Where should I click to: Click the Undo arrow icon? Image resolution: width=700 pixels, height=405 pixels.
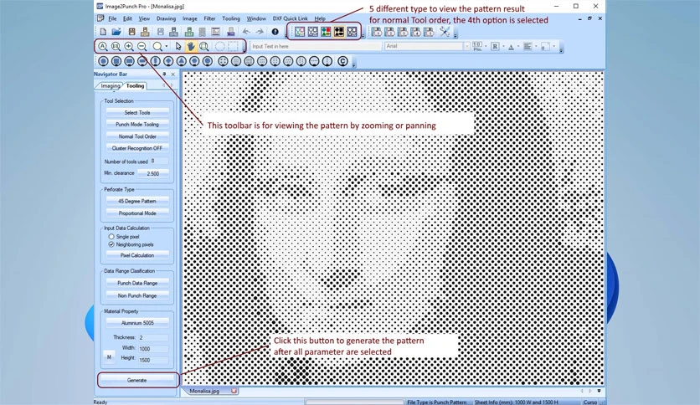246,32
